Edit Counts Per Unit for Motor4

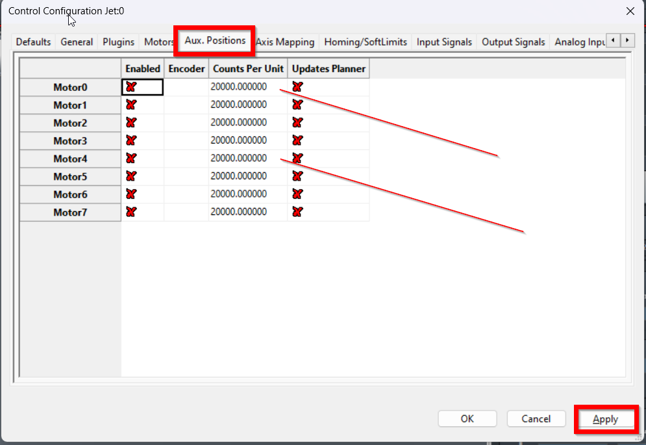[247, 159]
